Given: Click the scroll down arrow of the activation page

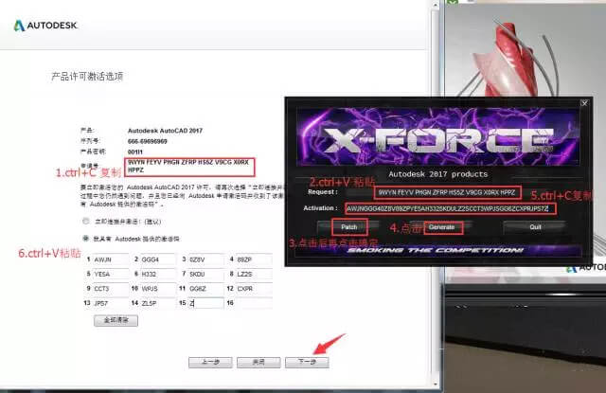Looking at the screenshot, I should click(x=436, y=384).
